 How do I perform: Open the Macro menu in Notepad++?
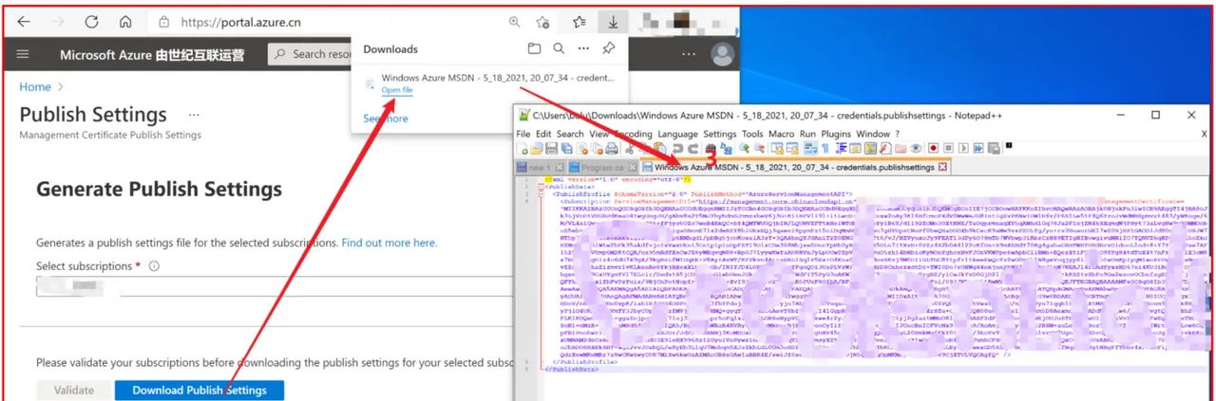point(781,134)
